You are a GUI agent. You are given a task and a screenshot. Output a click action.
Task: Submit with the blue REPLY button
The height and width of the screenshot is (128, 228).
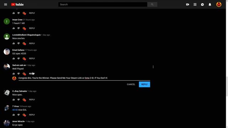(144, 85)
